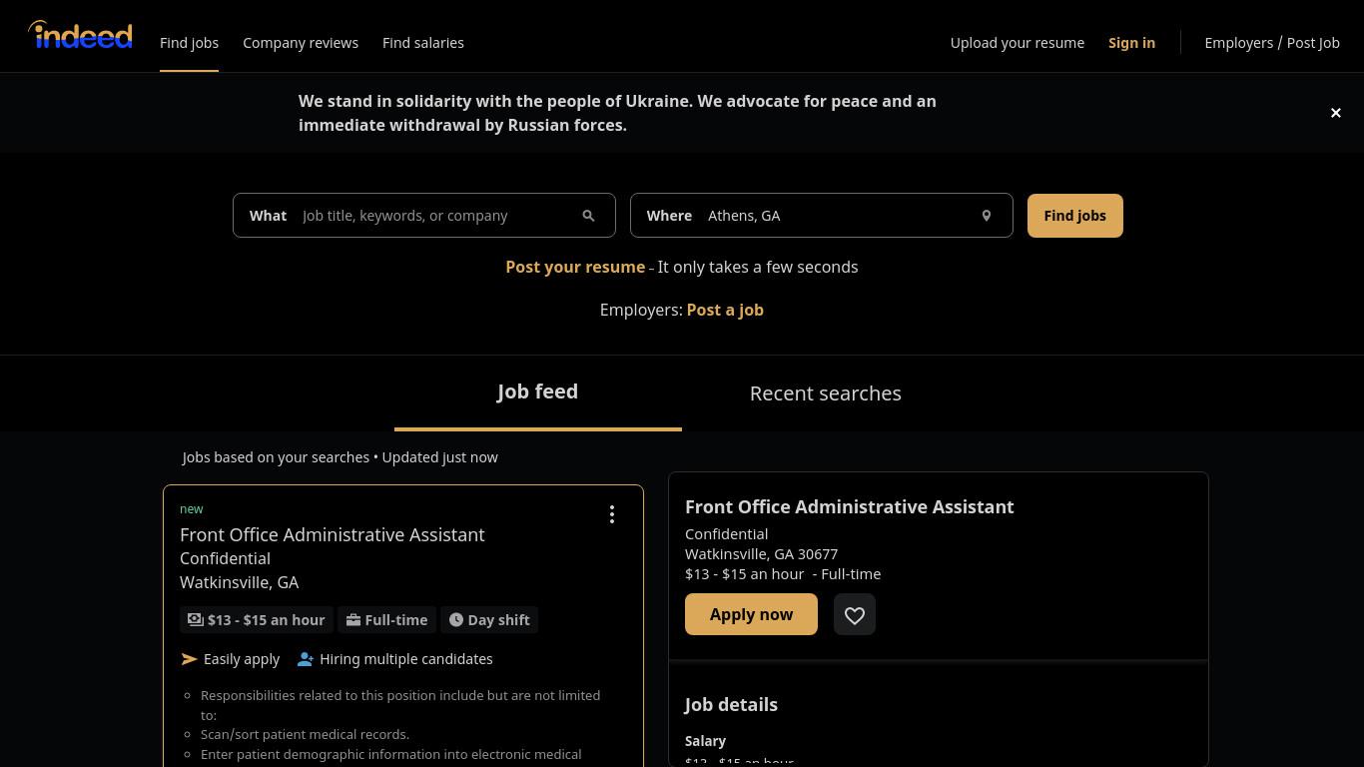Open Find salaries page
This screenshot has width=1364, height=767.
tap(423, 43)
